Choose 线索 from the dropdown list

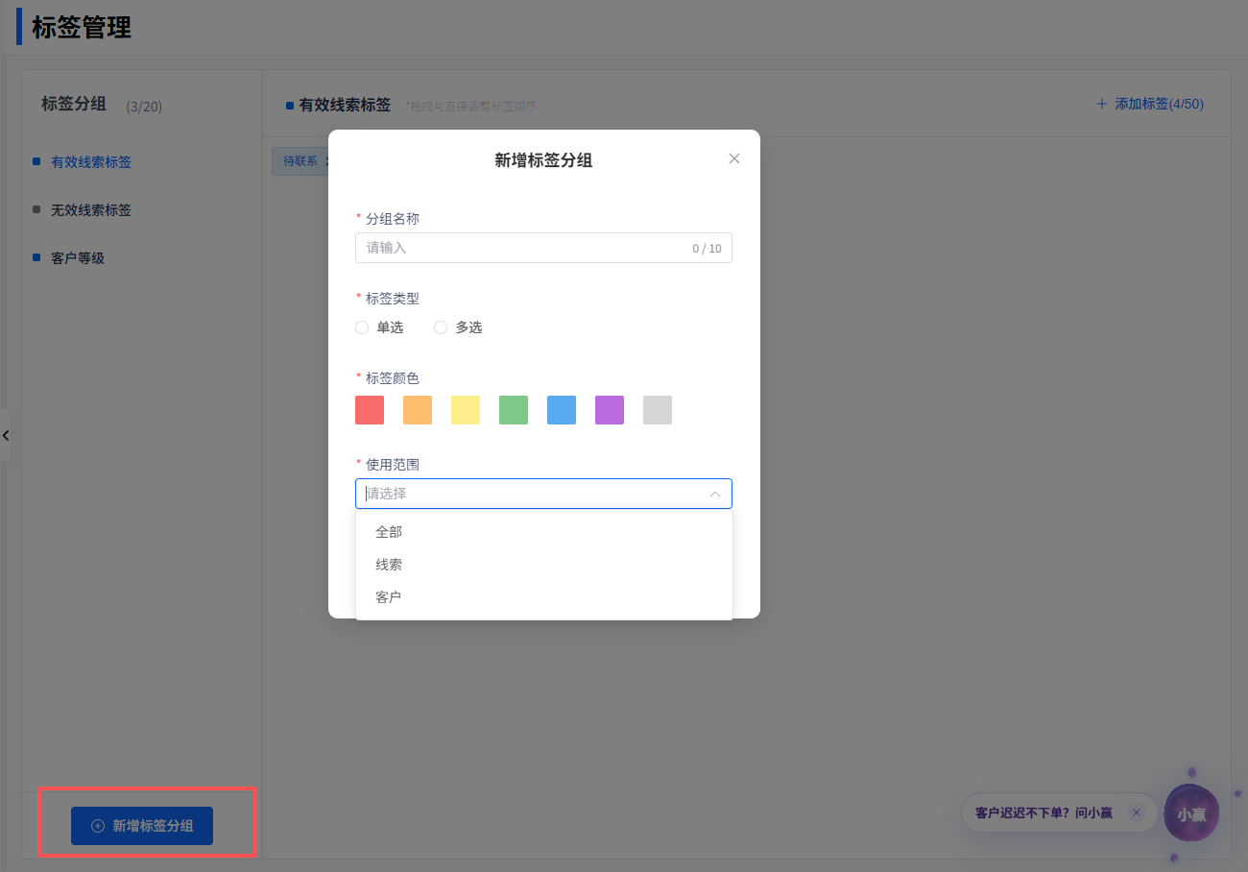click(389, 565)
